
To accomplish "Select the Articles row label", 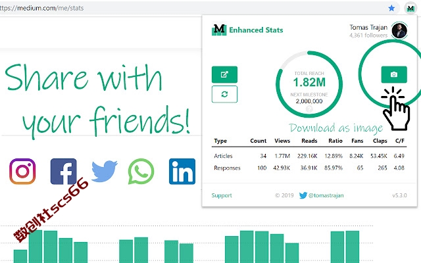I will click(223, 156).
